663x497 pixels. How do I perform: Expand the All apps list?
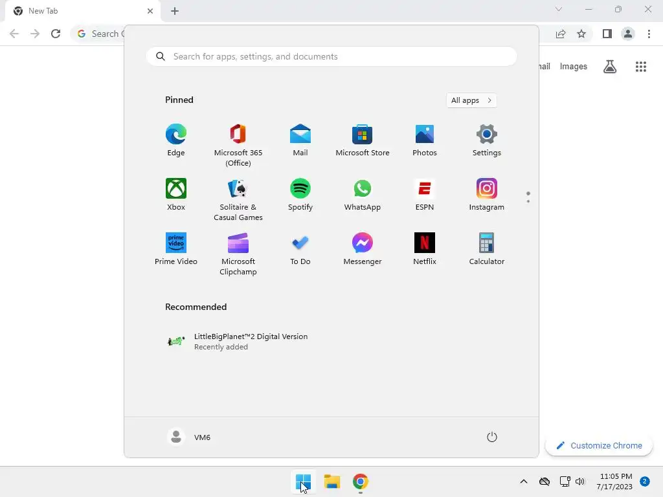tap(471, 100)
